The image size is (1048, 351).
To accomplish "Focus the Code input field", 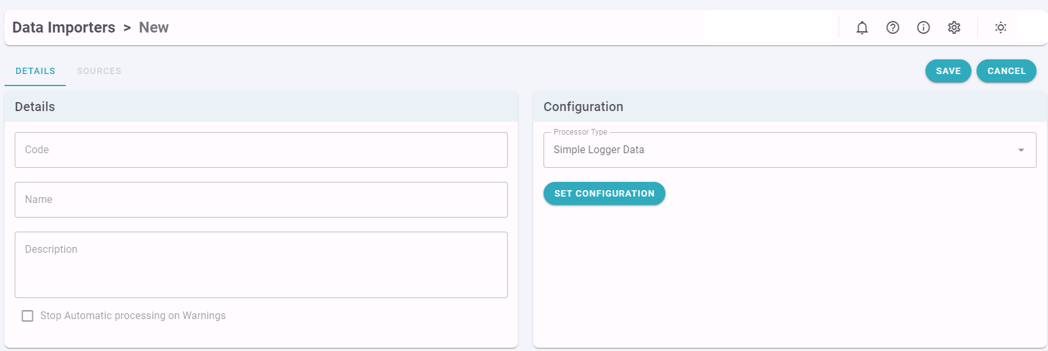I will click(x=261, y=150).
